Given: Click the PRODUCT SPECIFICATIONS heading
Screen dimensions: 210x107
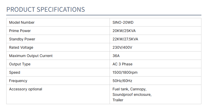Looking at the screenshot, I should tap(46, 10).
